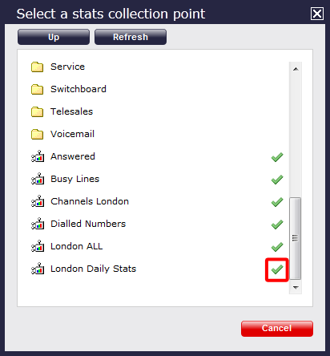Click the list scrollbar thumb
The image size is (330, 356).
[x=296, y=238]
